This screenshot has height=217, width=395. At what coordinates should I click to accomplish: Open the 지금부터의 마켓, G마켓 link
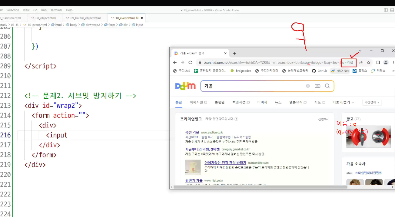point(202,149)
